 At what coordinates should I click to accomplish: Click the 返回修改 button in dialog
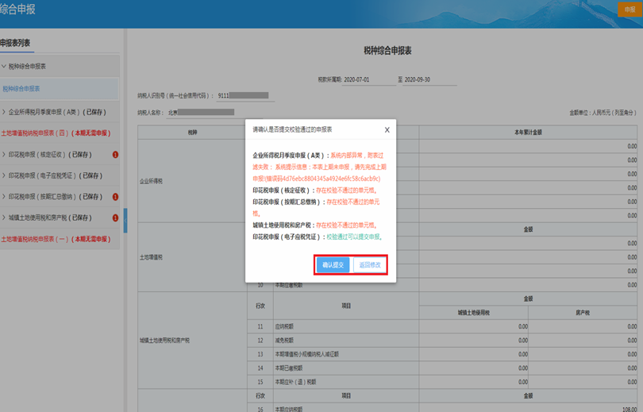pos(369,265)
